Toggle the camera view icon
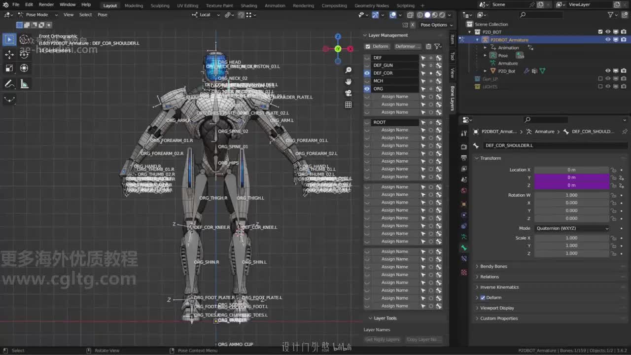Viewport: 631px width, 355px height. tap(349, 93)
